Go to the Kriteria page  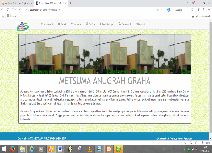76,24
